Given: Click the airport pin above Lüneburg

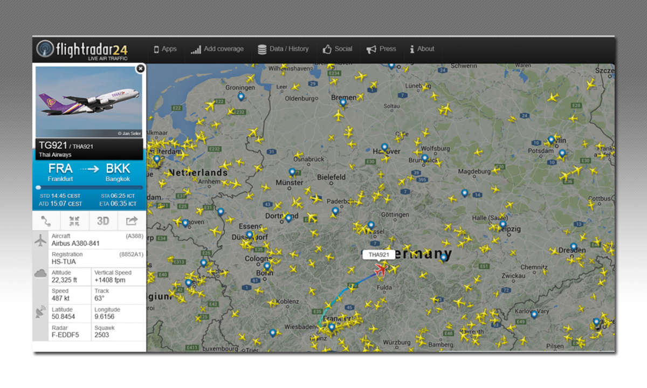Looking at the screenshot, I should pos(391,66).
